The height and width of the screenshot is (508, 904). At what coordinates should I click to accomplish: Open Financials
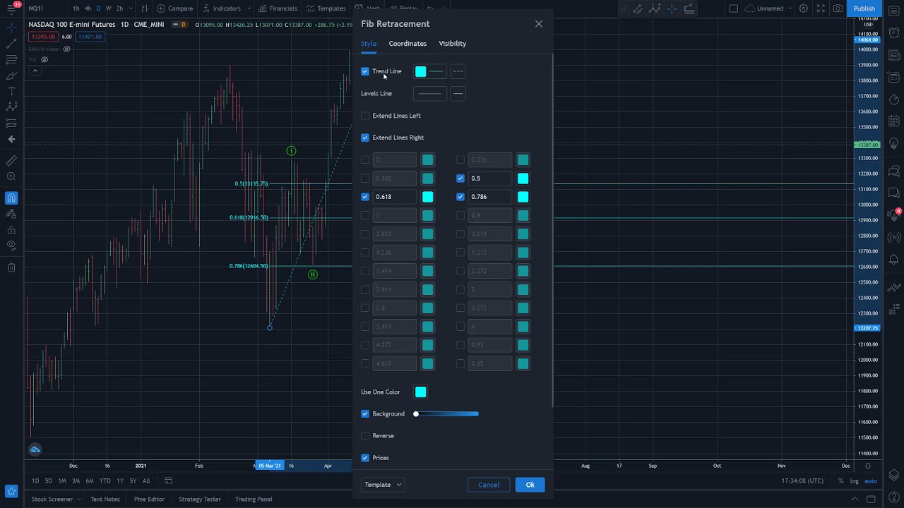[278, 8]
